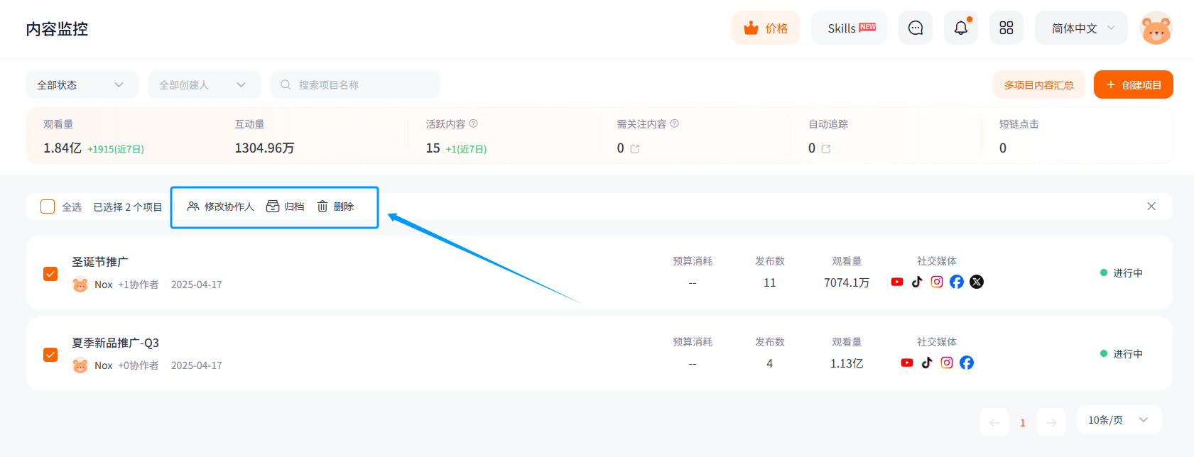Viewport: 1194px width, 457px height.
Task: Expand the 10条/页 page size dropdown
Action: (1119, 419)
